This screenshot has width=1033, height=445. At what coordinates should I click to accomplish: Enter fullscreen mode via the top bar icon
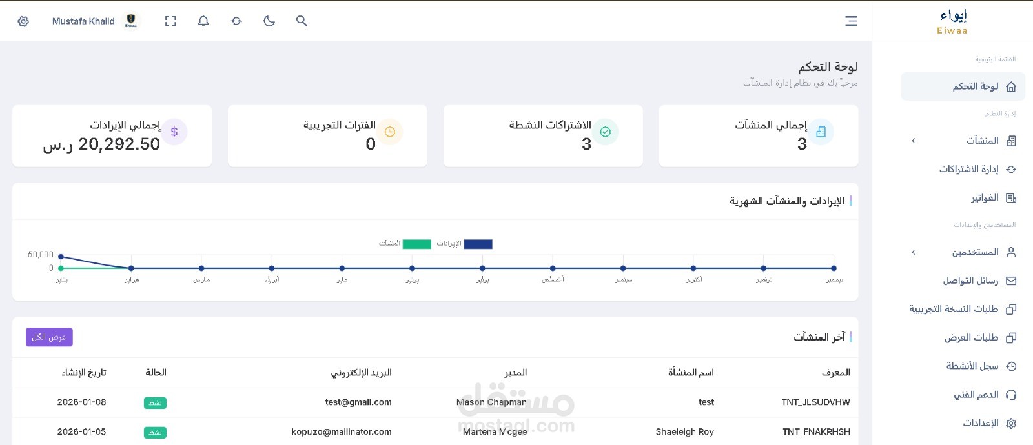170,21
